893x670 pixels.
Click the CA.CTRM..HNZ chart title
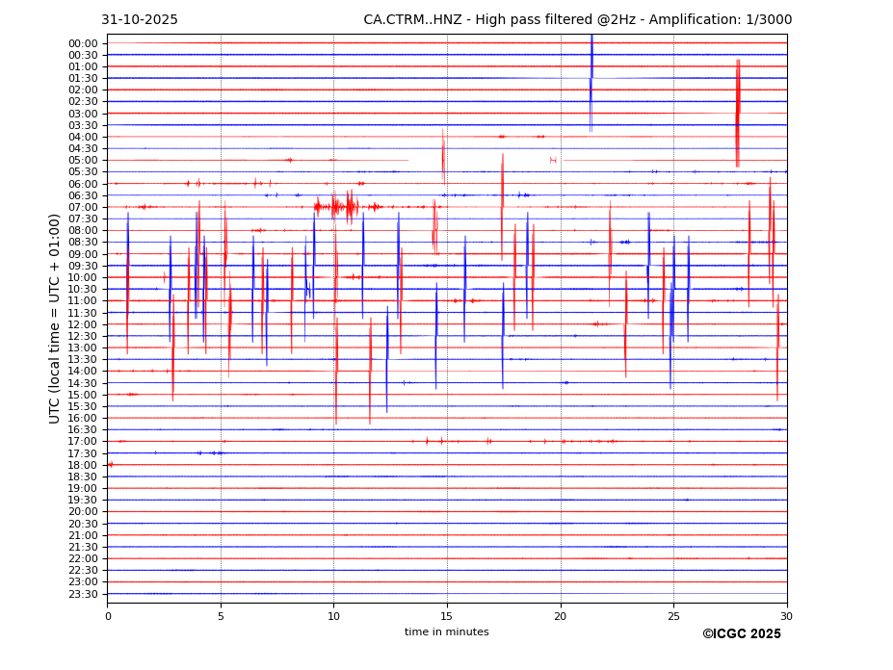577,20
